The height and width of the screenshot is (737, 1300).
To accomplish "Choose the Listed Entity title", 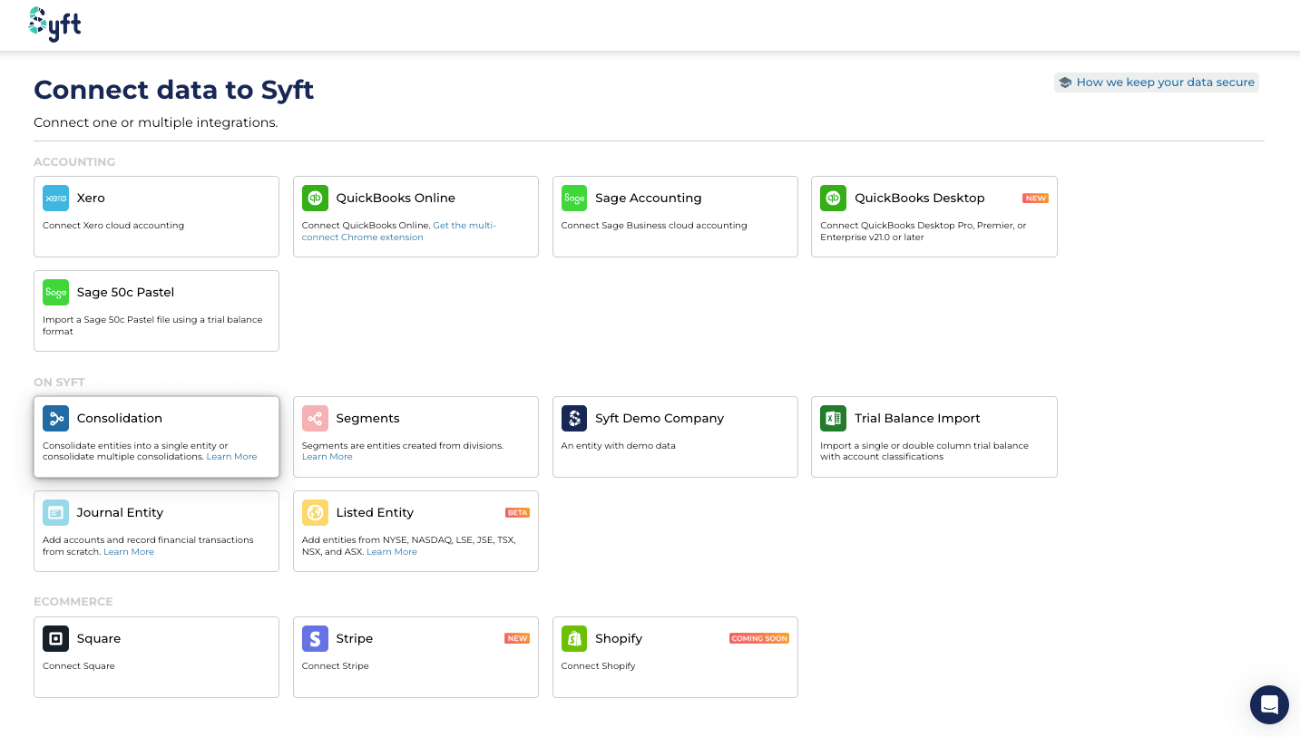I will [375, 512].
